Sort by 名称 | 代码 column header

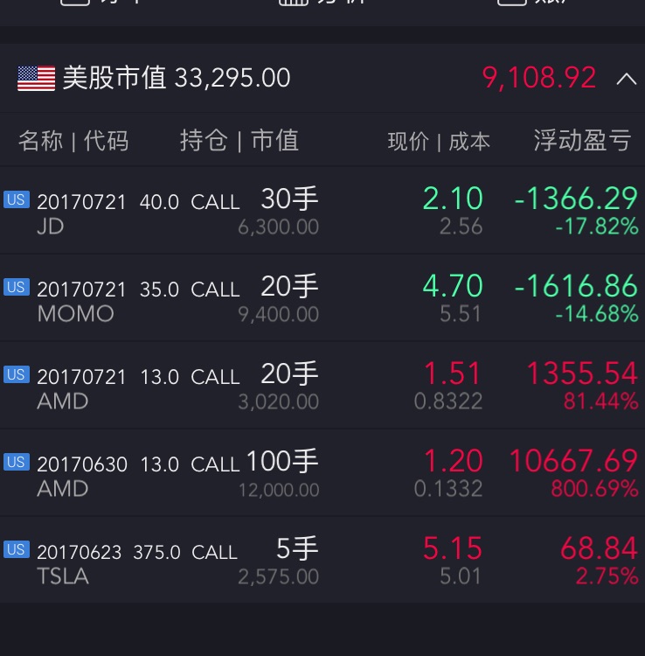[x=73, y=141]
